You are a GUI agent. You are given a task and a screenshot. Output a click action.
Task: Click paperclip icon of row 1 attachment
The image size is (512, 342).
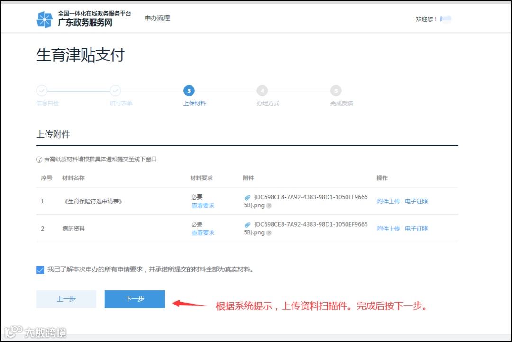tap(247, 198)
